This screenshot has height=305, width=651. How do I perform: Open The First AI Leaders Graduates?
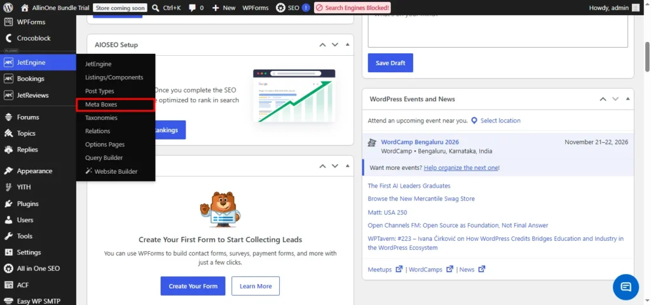[409, 186]
